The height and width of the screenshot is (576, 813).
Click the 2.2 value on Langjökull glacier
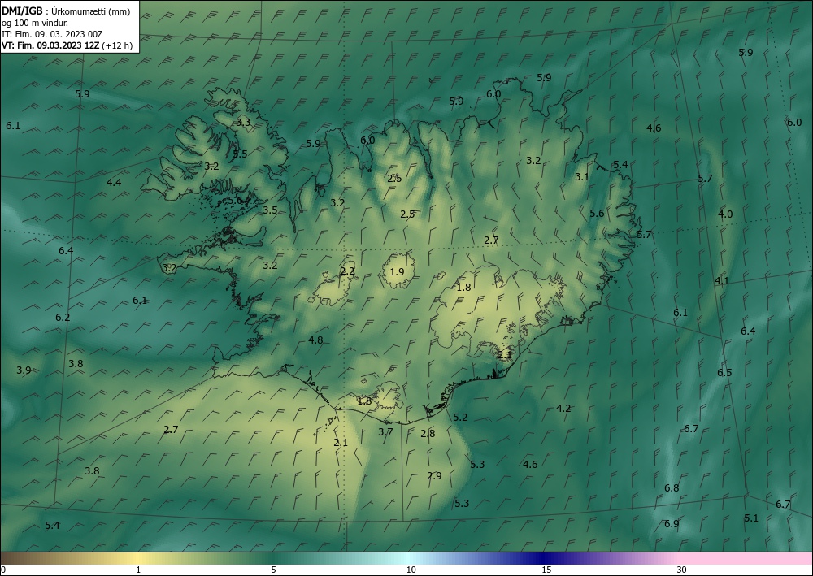coord(347,271)
